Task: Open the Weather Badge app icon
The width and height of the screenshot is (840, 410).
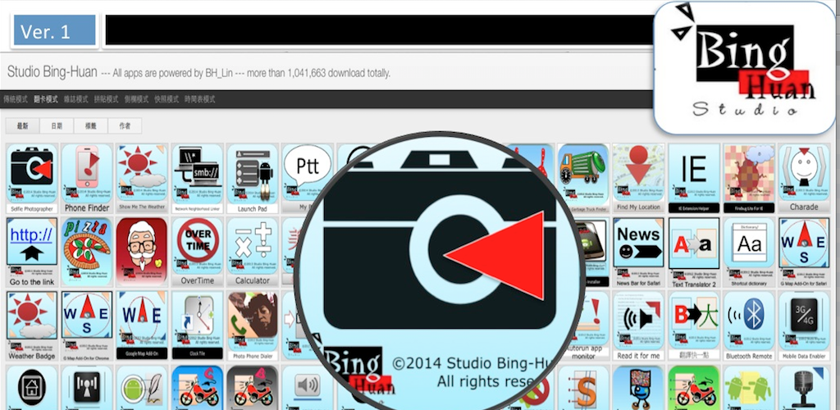Action: [x=32, y=326]
